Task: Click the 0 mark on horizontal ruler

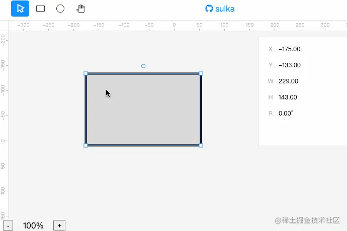Action: click(x=174, y=25)
